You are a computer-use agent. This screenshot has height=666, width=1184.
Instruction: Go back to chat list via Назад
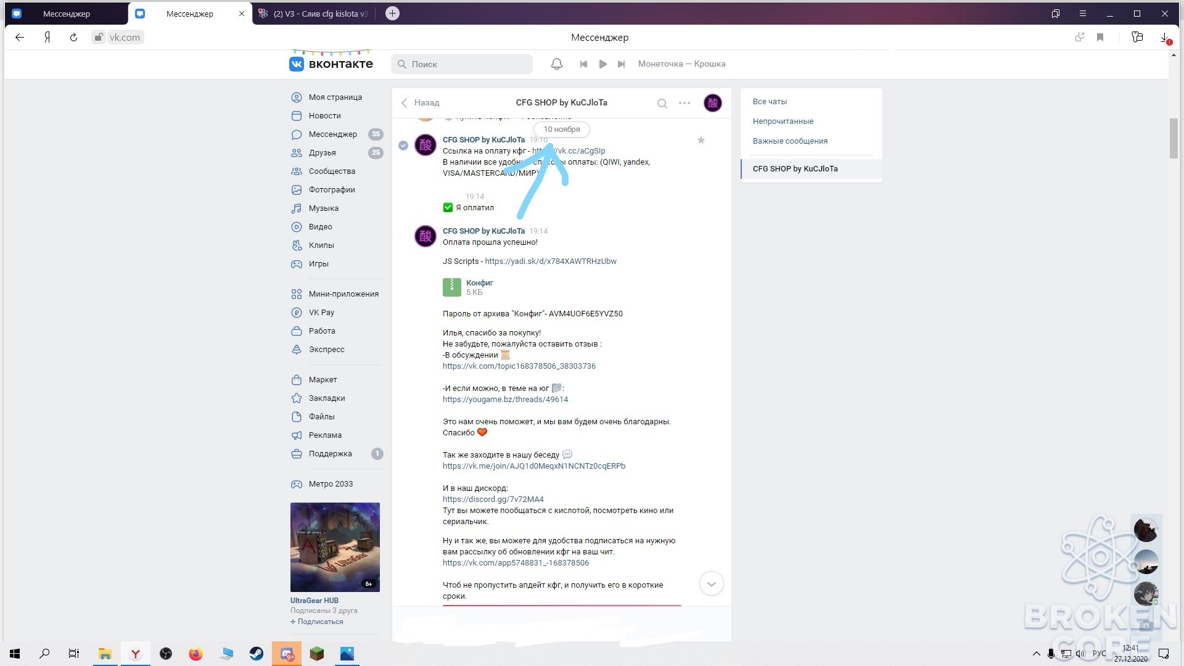[421, 103]
